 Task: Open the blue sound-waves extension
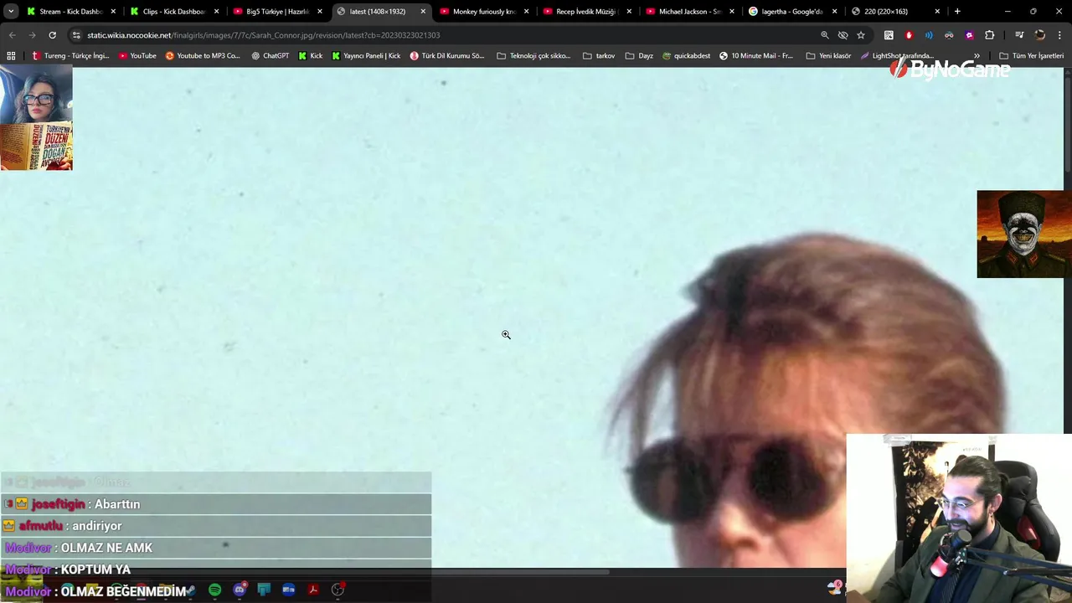pyautogui.click(x=929, y=35)
